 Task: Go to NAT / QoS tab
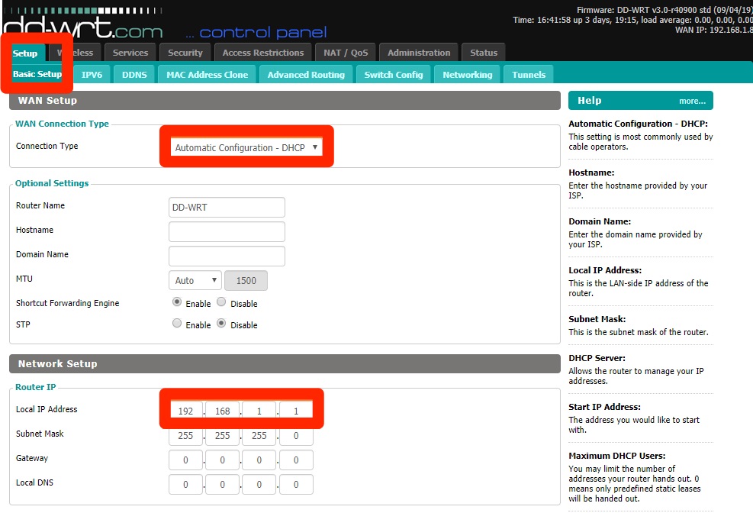(346, 53)
